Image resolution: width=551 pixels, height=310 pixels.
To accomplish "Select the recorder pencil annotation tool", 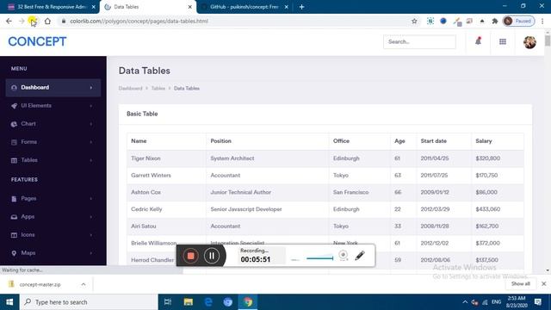I will click(x=360, y=256).
